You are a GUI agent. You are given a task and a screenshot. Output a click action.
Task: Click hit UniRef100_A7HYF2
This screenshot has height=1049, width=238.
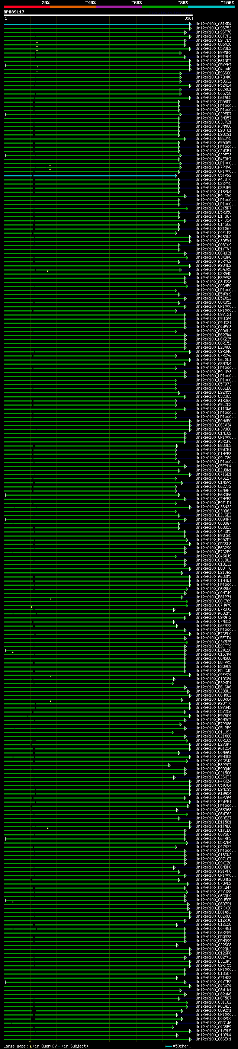coord(213,499)
